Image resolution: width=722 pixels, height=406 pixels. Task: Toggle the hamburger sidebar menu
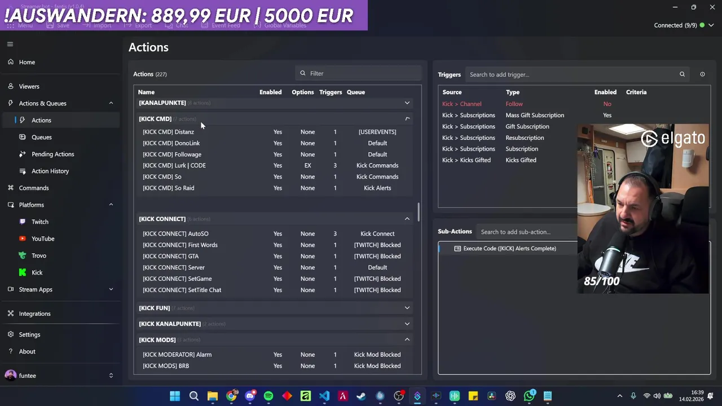(10, 44)
